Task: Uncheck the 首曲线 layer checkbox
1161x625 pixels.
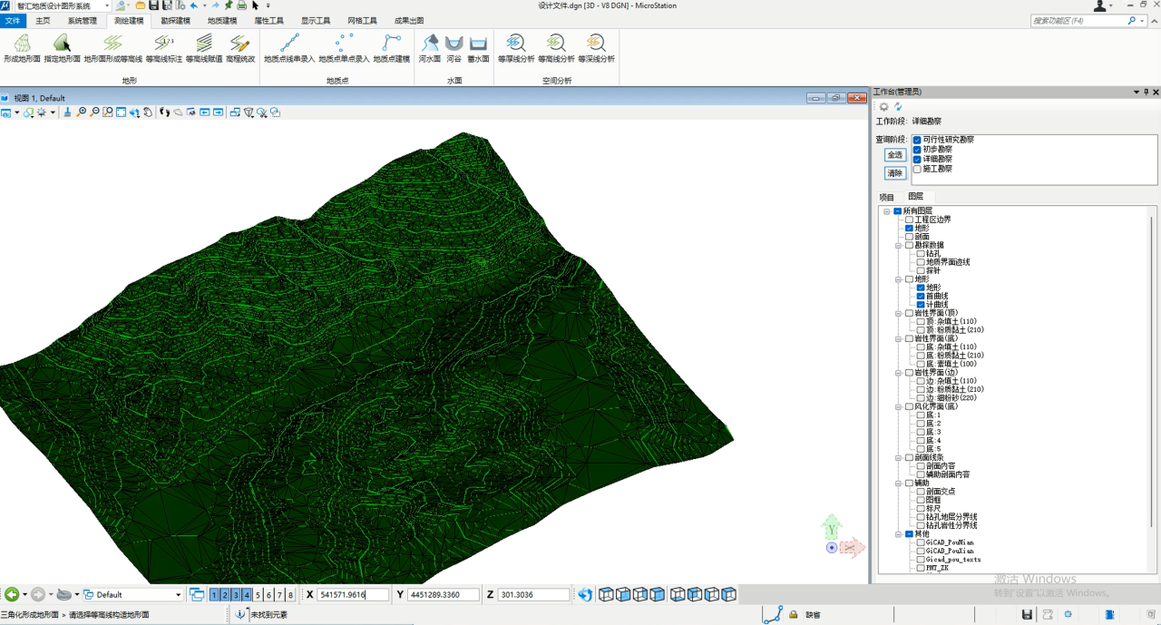Action: tap(921, 297)
